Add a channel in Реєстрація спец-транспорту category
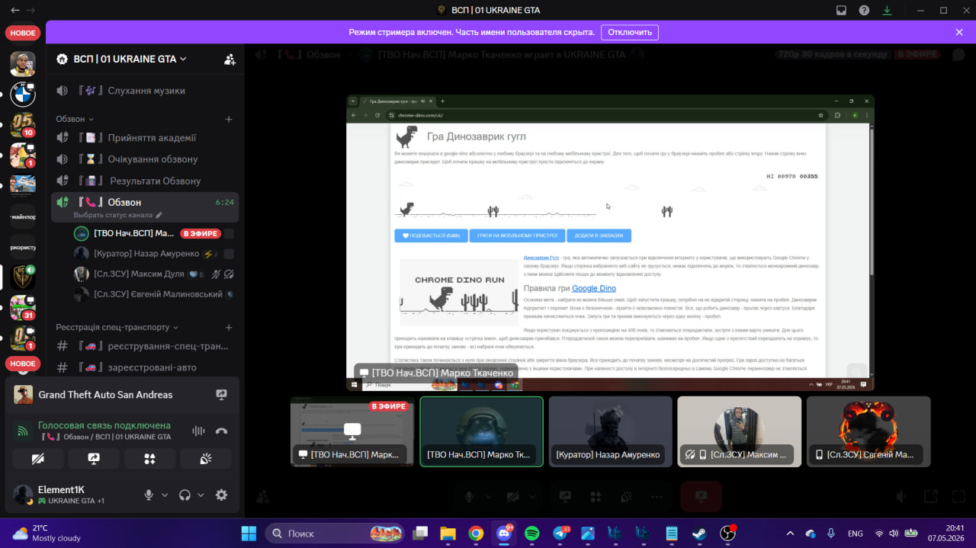This screenshot has height=548, width=976. point(229,327)
